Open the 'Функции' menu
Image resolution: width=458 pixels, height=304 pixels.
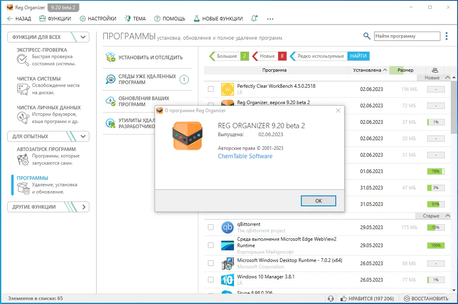click(x=55, y=19)
